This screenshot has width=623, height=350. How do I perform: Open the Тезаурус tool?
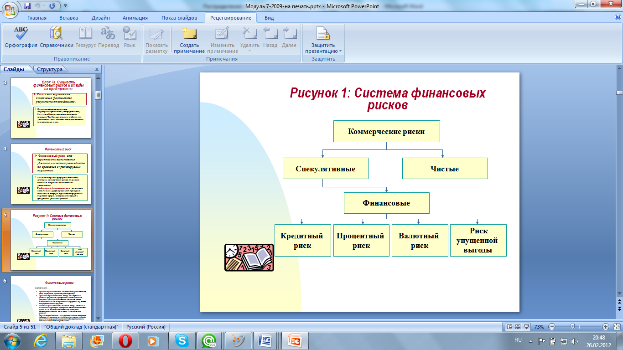(86, 37)
